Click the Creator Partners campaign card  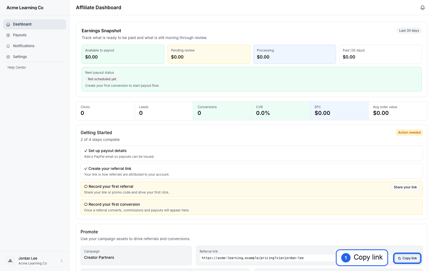click(136, 256)
